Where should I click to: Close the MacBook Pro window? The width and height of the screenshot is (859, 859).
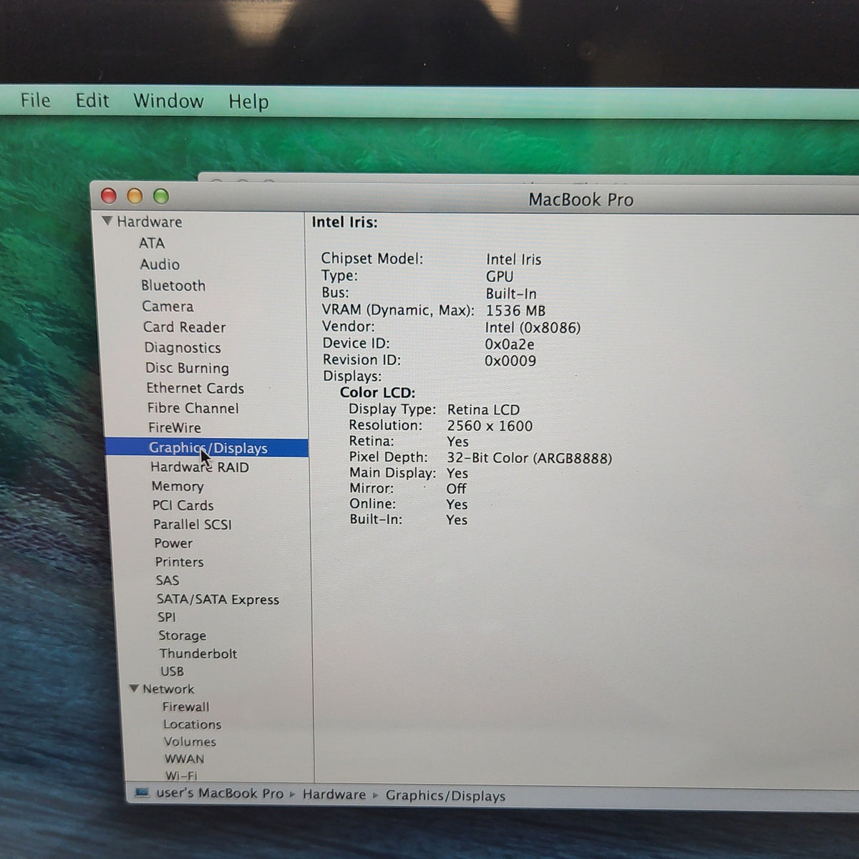(109, 195)
